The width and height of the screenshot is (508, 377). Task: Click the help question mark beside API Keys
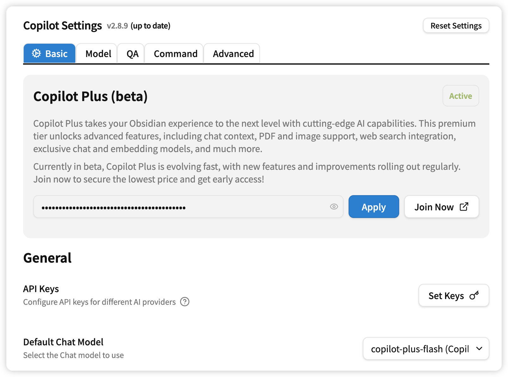click(x=185, y=302)
